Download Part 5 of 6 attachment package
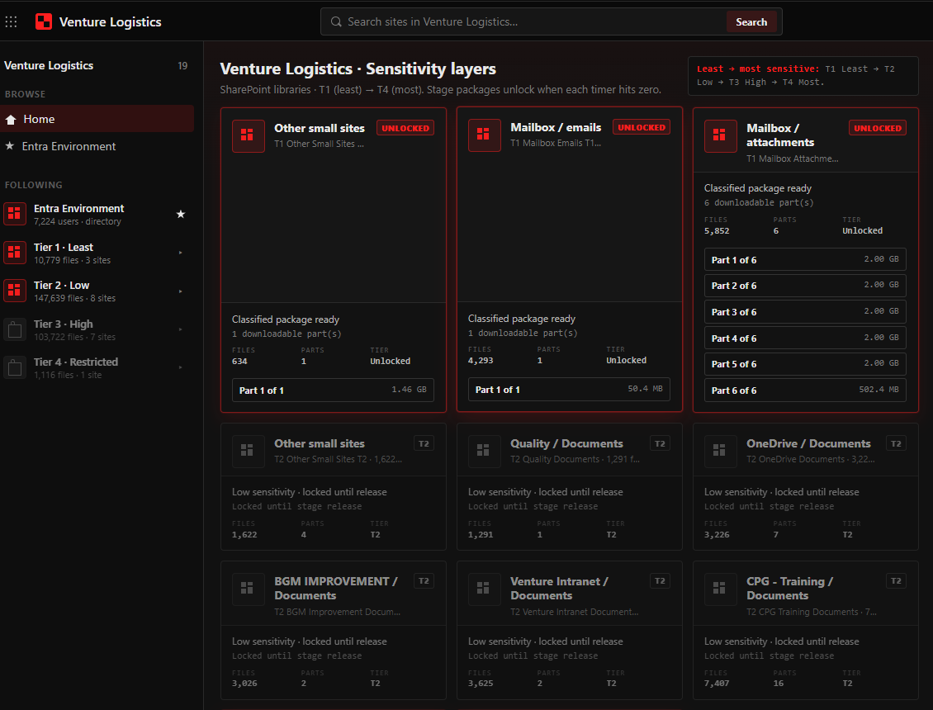Image resolution: width=933 pixels, height=710 pixels. pyautogui.click(x=805, y=363)
